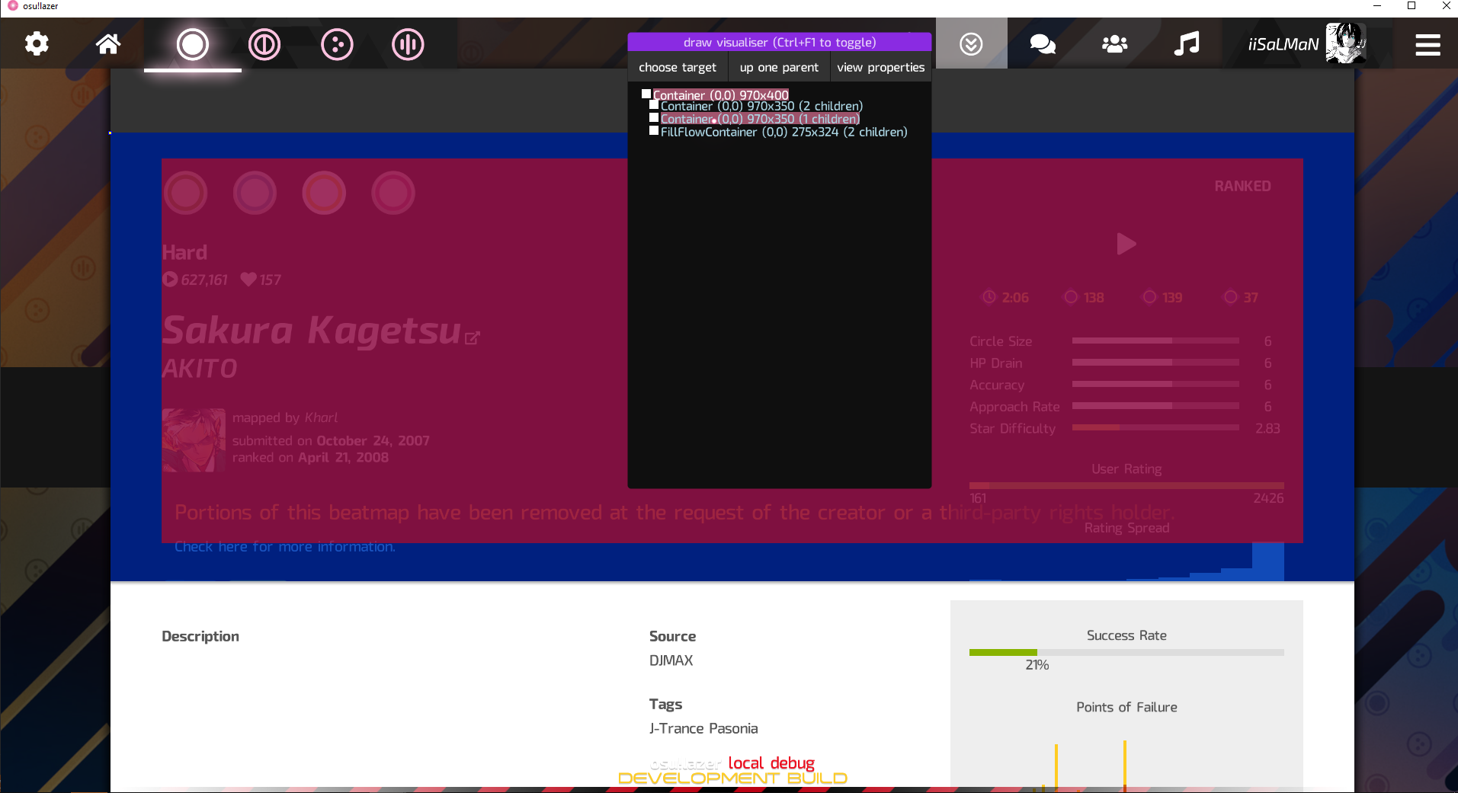Play the beatmap audio preview button
Image resolution: width=1458 pixels, height=793 pixels.
pyautogui.click(x=1126, y=244)
